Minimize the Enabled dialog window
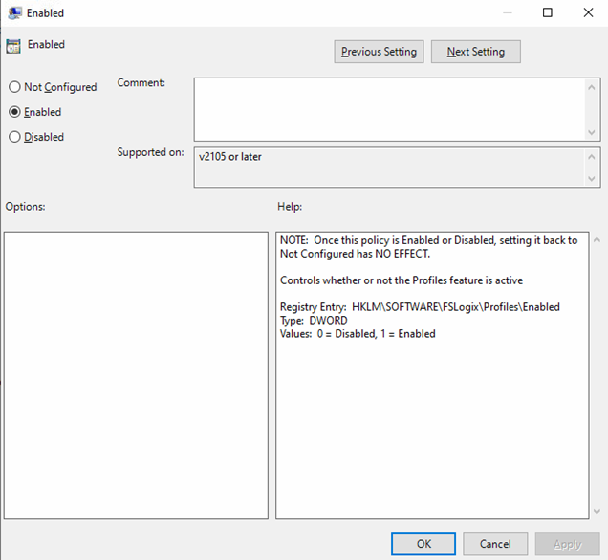Image resolution: width=608 pixels, height=560 pixels. [508, 12]
